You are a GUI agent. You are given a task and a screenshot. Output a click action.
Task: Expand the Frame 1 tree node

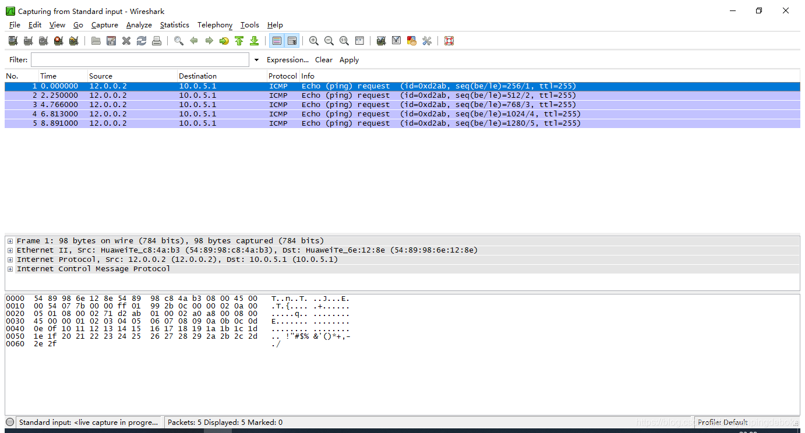10,241
